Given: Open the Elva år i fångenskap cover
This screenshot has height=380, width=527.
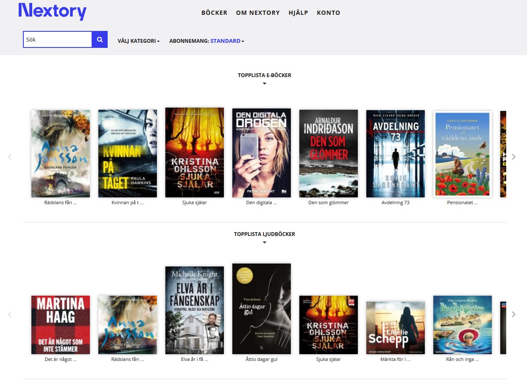Looking at the screenshot, I should point(195,310).
